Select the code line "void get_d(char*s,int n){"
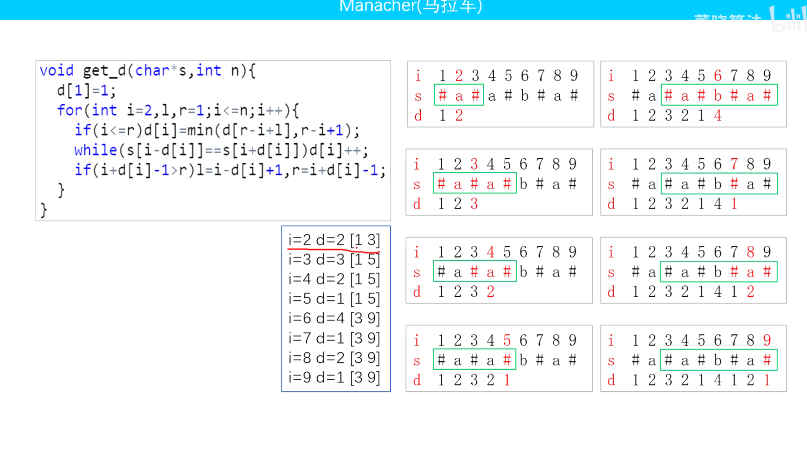This screenshot has width=807, height=459. point(147,70)
